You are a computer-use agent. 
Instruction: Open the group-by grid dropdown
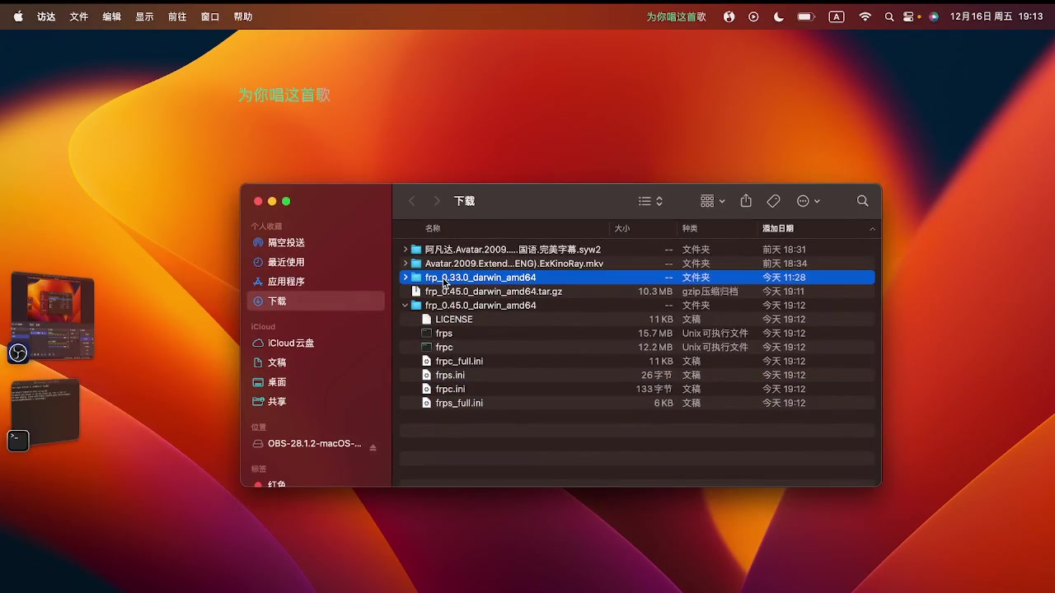[x=713, y=201]
